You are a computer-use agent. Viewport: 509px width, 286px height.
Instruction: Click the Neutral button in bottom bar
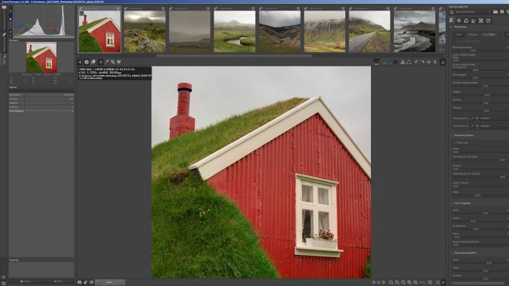click(x=110, y=283)
